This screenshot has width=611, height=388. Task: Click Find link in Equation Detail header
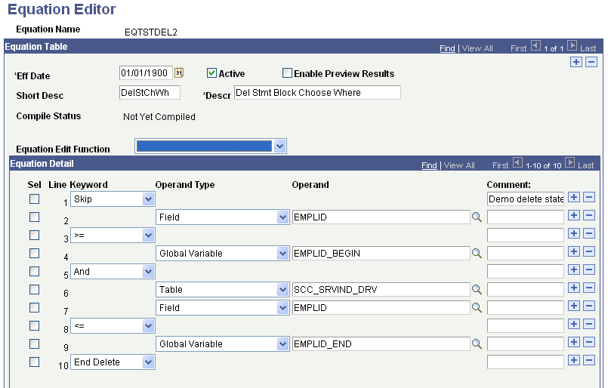429,165
